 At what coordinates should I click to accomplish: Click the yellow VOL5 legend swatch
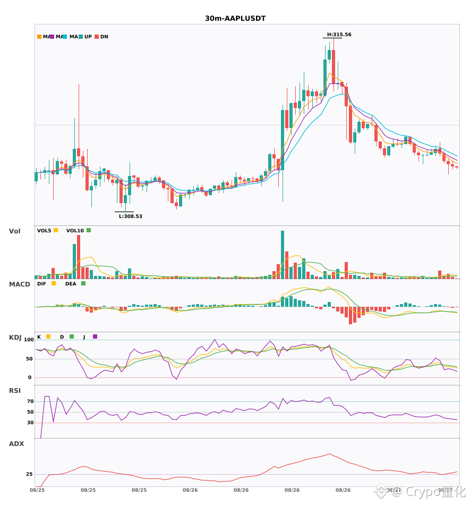(x=56, y=230)
